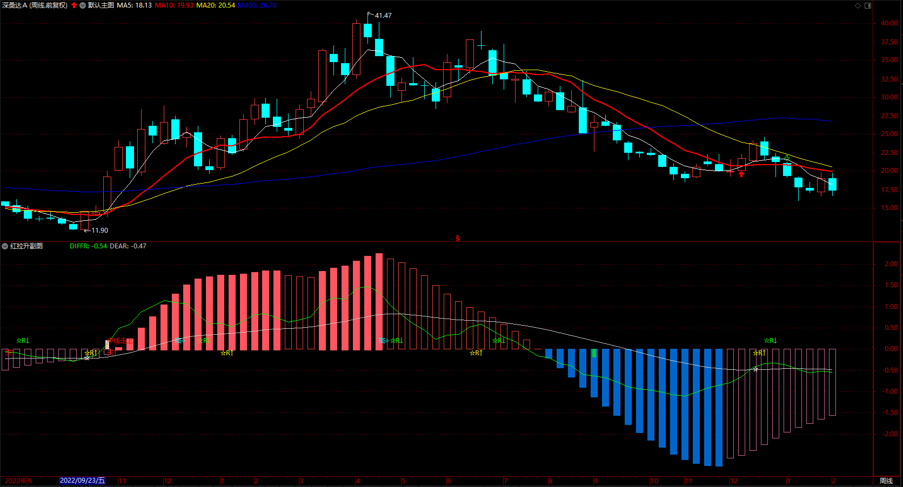Click the red up arrow beside stock name
The height and width of the screenshot is (487, 903).
click(74, 5)
